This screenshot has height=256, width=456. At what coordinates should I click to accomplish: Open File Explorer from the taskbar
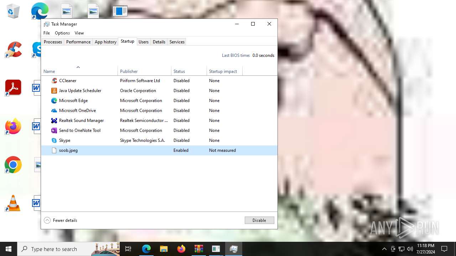tap(164, 249)
